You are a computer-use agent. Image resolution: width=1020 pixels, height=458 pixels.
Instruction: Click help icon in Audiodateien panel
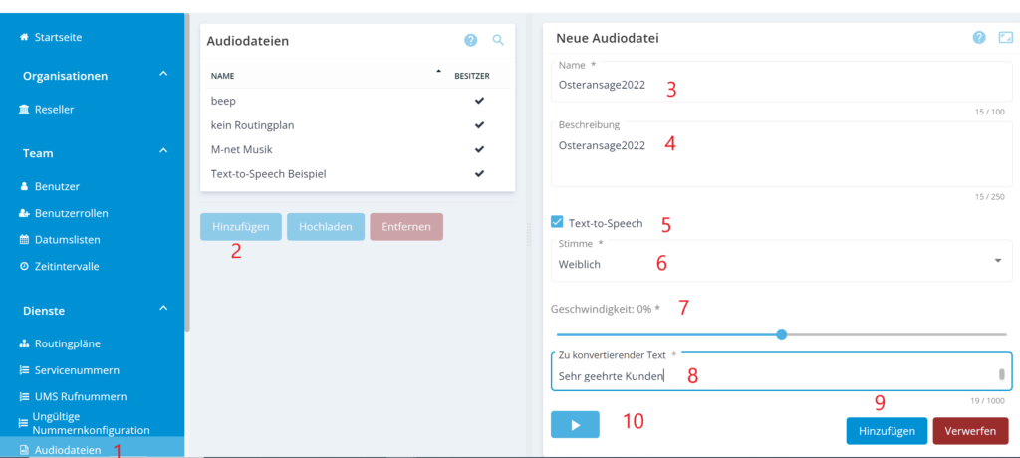pos(471,40)
